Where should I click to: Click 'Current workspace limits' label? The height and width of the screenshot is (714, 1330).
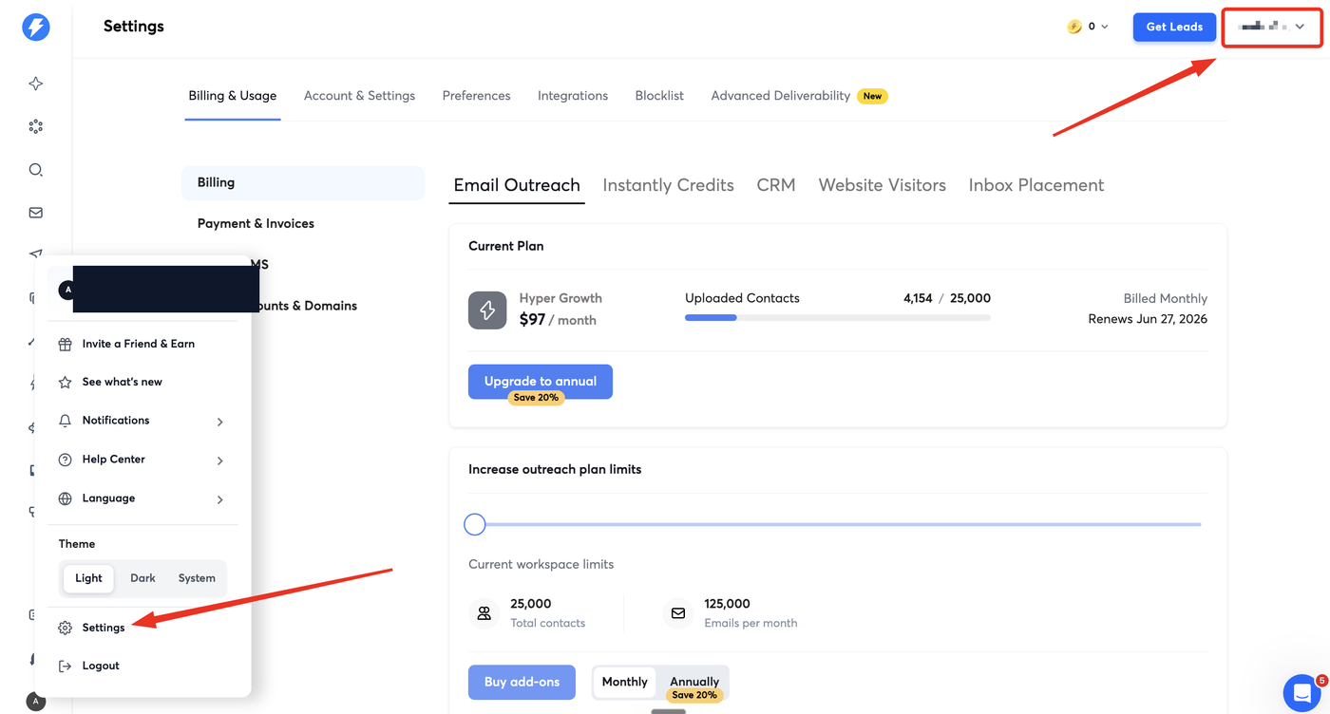(541, 564)
